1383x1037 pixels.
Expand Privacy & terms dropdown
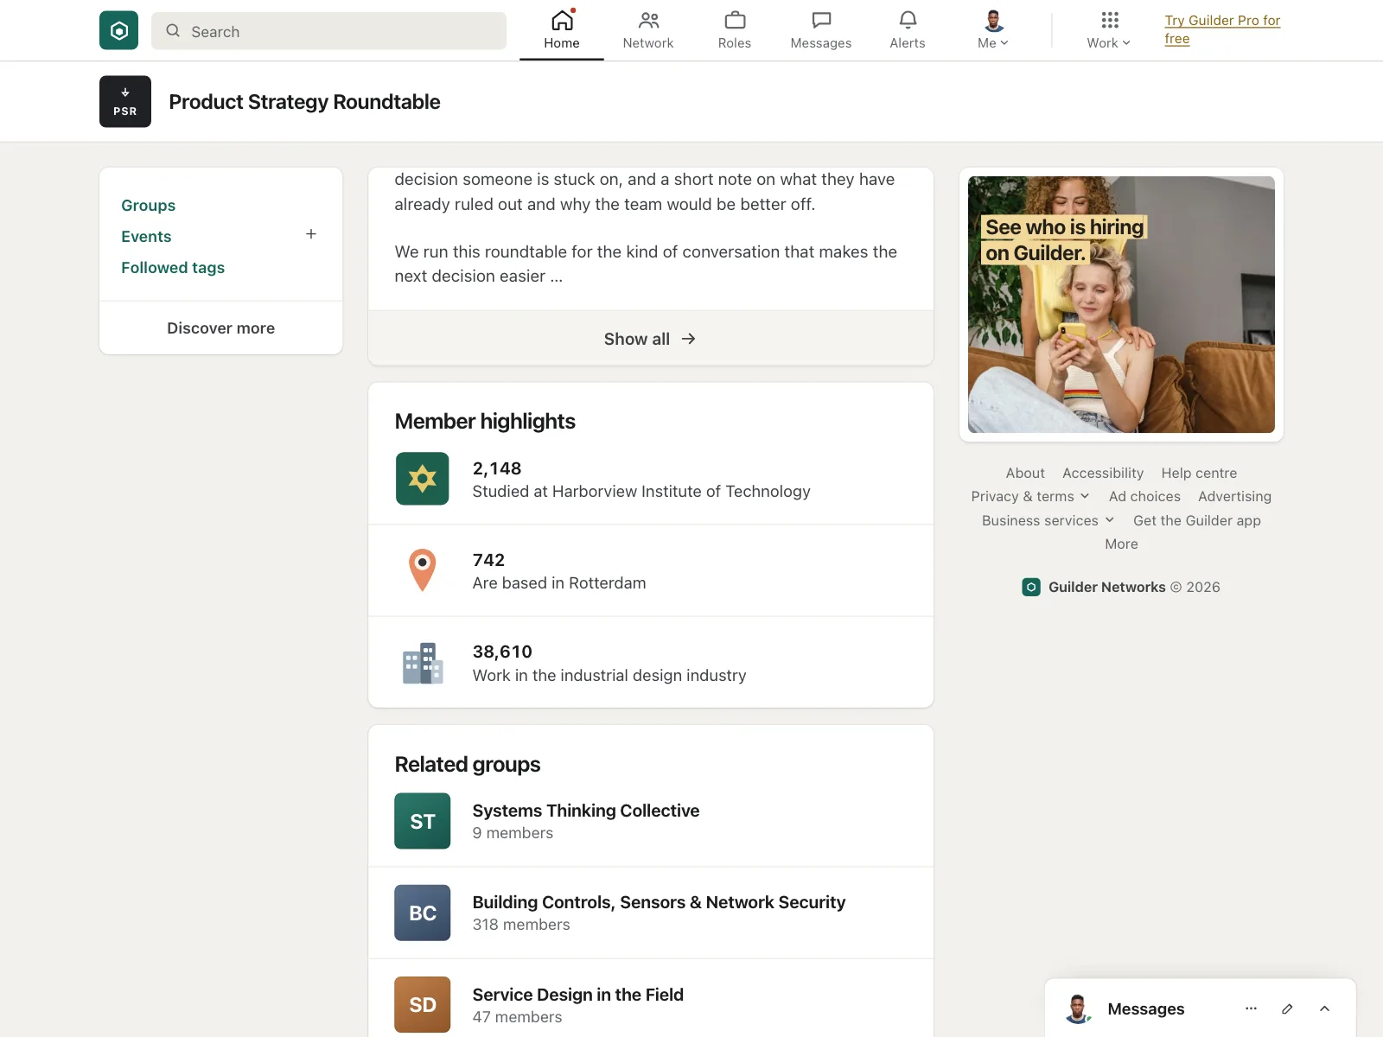pos(1030,497)
